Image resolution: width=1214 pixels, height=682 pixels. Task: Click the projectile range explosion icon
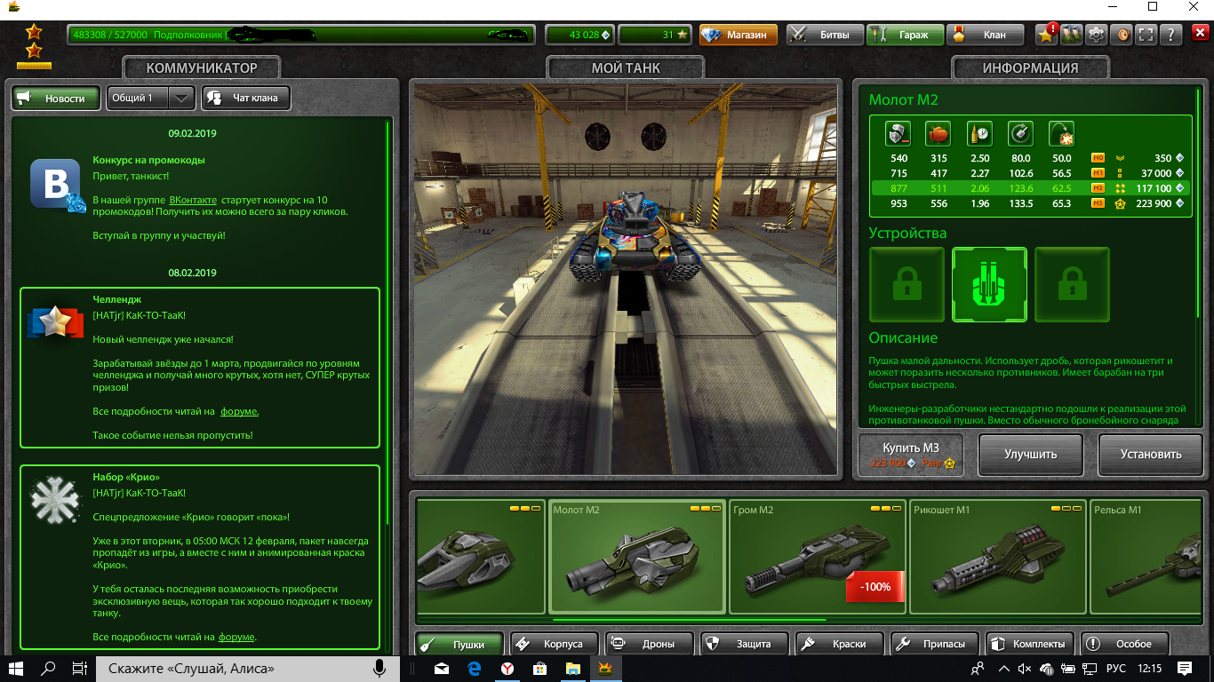[x=1061, y=133]
